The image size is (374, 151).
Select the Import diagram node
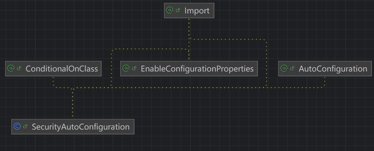[197, 11]
